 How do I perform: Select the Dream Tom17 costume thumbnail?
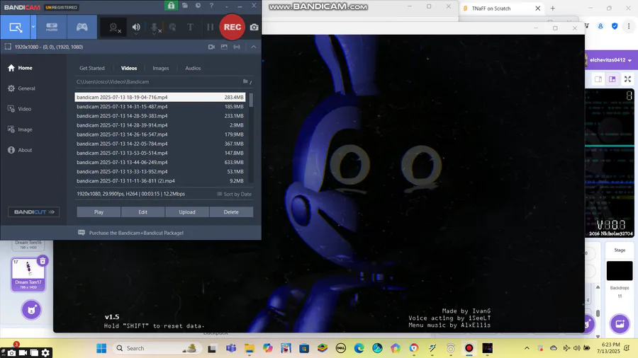pos(28,275)
